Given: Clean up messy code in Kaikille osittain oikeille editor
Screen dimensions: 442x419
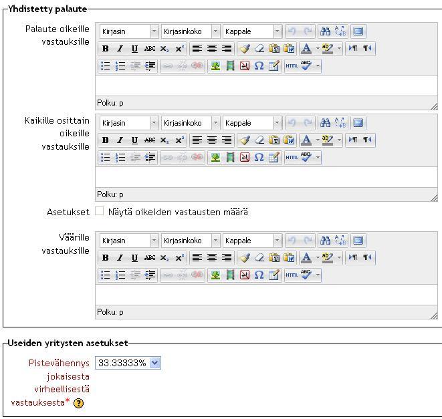Looking at the screenshot, I should pos(245,140).
